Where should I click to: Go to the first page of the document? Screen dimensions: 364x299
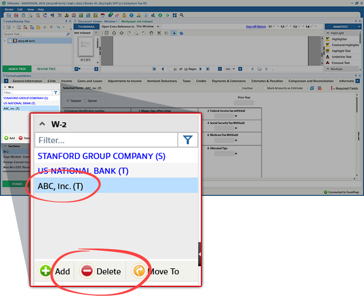tap(154, 69)
